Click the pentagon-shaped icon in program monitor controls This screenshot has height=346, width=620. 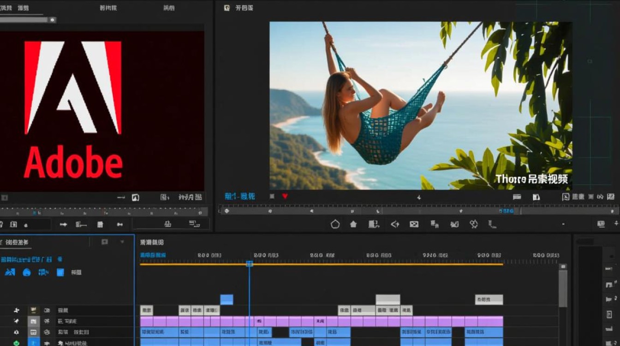point(335,224)
